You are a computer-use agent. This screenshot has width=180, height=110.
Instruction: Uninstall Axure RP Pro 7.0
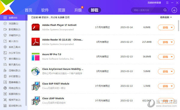click(x=165, y=57)
